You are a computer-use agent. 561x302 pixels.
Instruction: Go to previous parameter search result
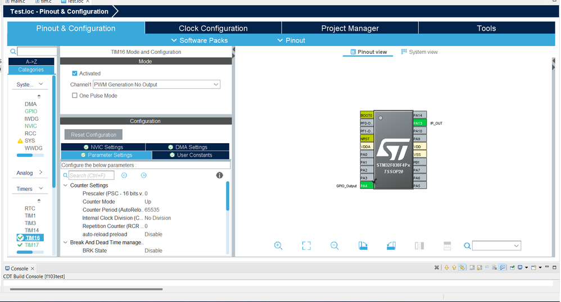coord(124,175)
